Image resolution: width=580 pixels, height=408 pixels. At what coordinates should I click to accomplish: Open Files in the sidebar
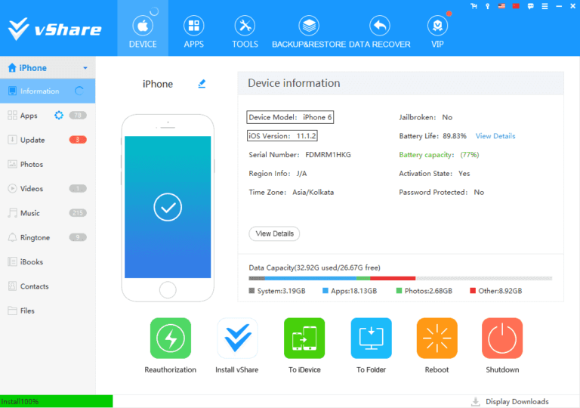click(x=48, y=311)
